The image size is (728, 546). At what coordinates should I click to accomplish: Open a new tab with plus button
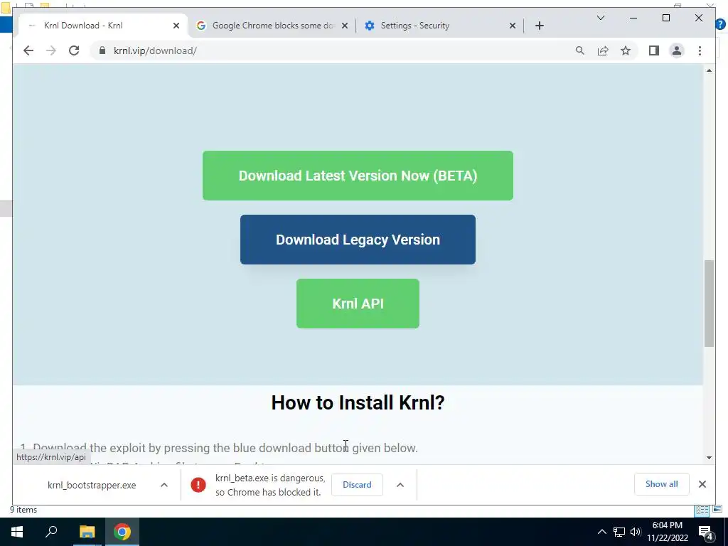pos(539,26)
